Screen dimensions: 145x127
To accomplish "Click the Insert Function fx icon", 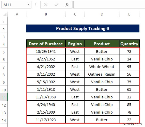I will 67,5.
